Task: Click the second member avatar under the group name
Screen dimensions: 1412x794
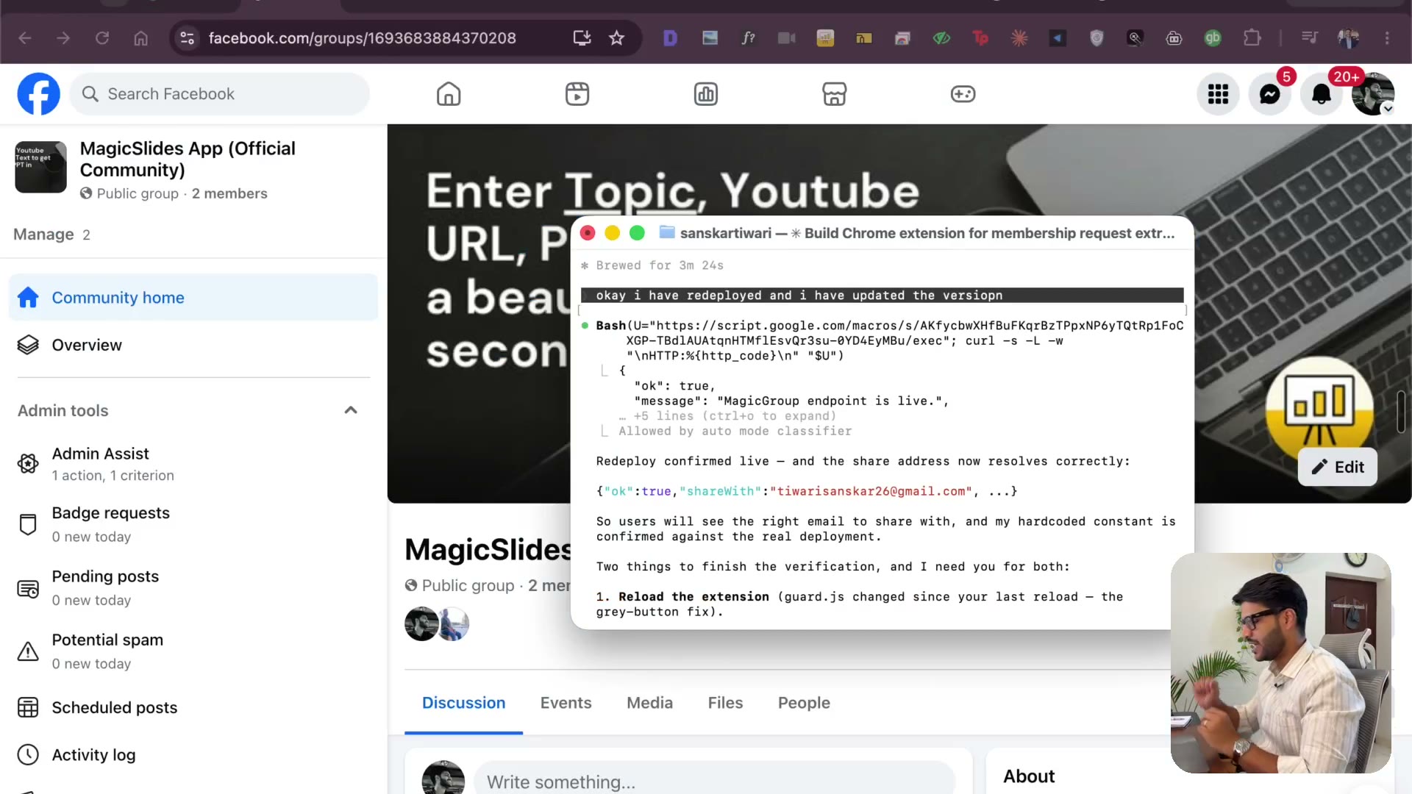Action: (x=454, y=623)
